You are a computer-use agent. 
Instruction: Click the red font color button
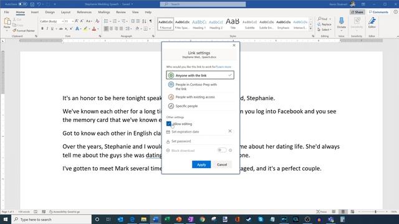94,29
